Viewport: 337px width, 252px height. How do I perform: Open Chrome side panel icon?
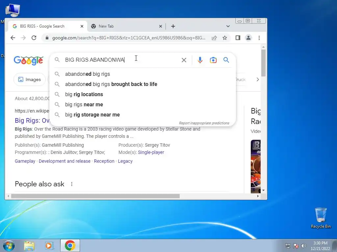(x=238, y=38)
